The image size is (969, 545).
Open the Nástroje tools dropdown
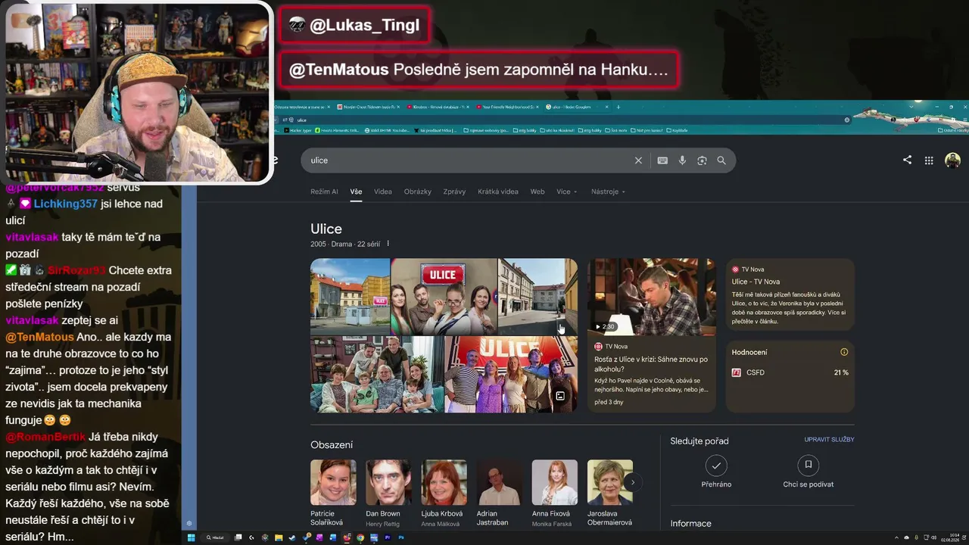tap(608, 192)
